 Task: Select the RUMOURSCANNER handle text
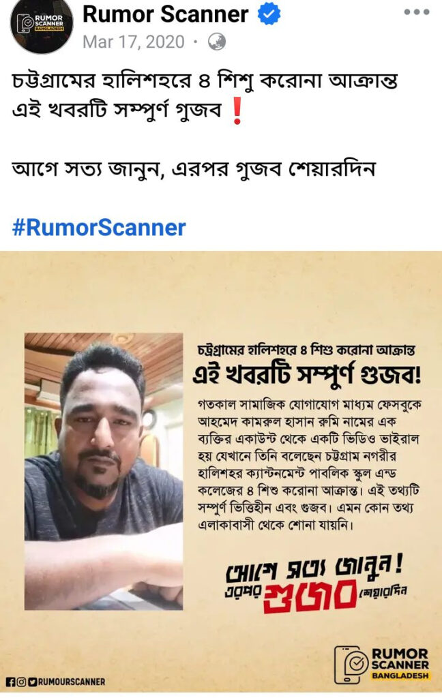(x=72, y=682)
